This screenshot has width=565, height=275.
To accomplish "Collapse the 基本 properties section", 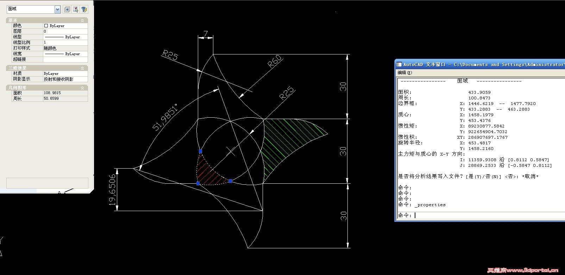I will pyautogui.click(x=82, y=20).
